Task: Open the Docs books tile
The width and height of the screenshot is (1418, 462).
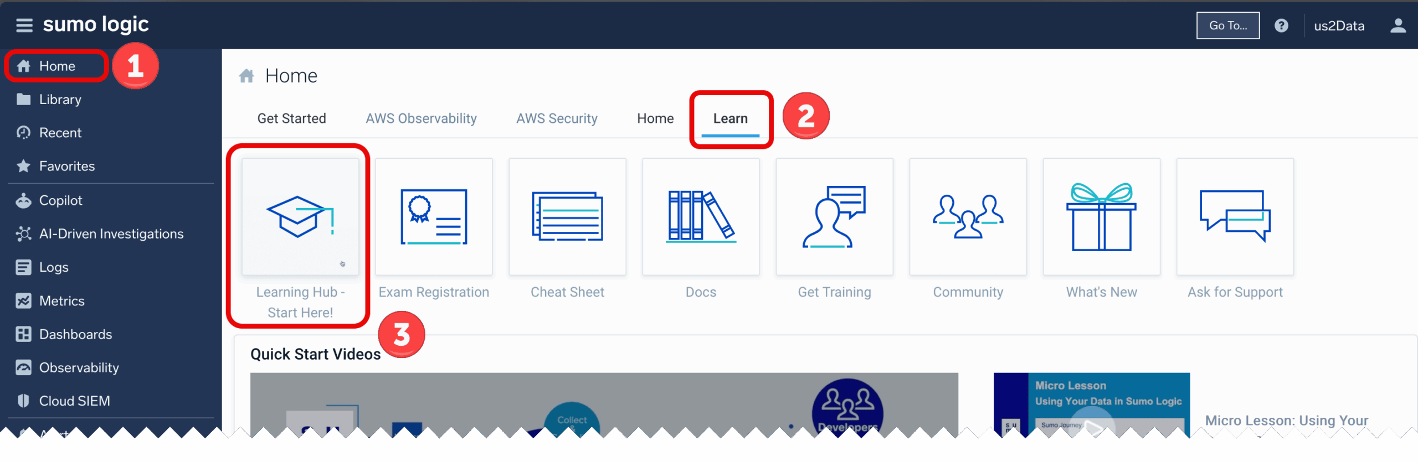Action: coord(701,217)
